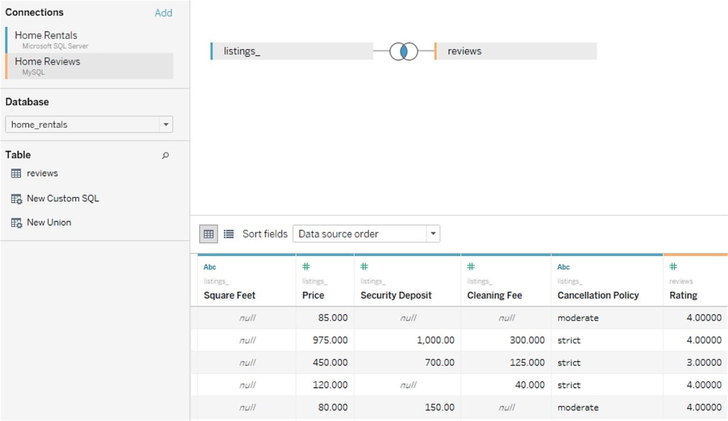Viewport: 728px width, 421px height.
Task: Select the Home Reviews MySQL connection
Action: click(x=89, y=66)
